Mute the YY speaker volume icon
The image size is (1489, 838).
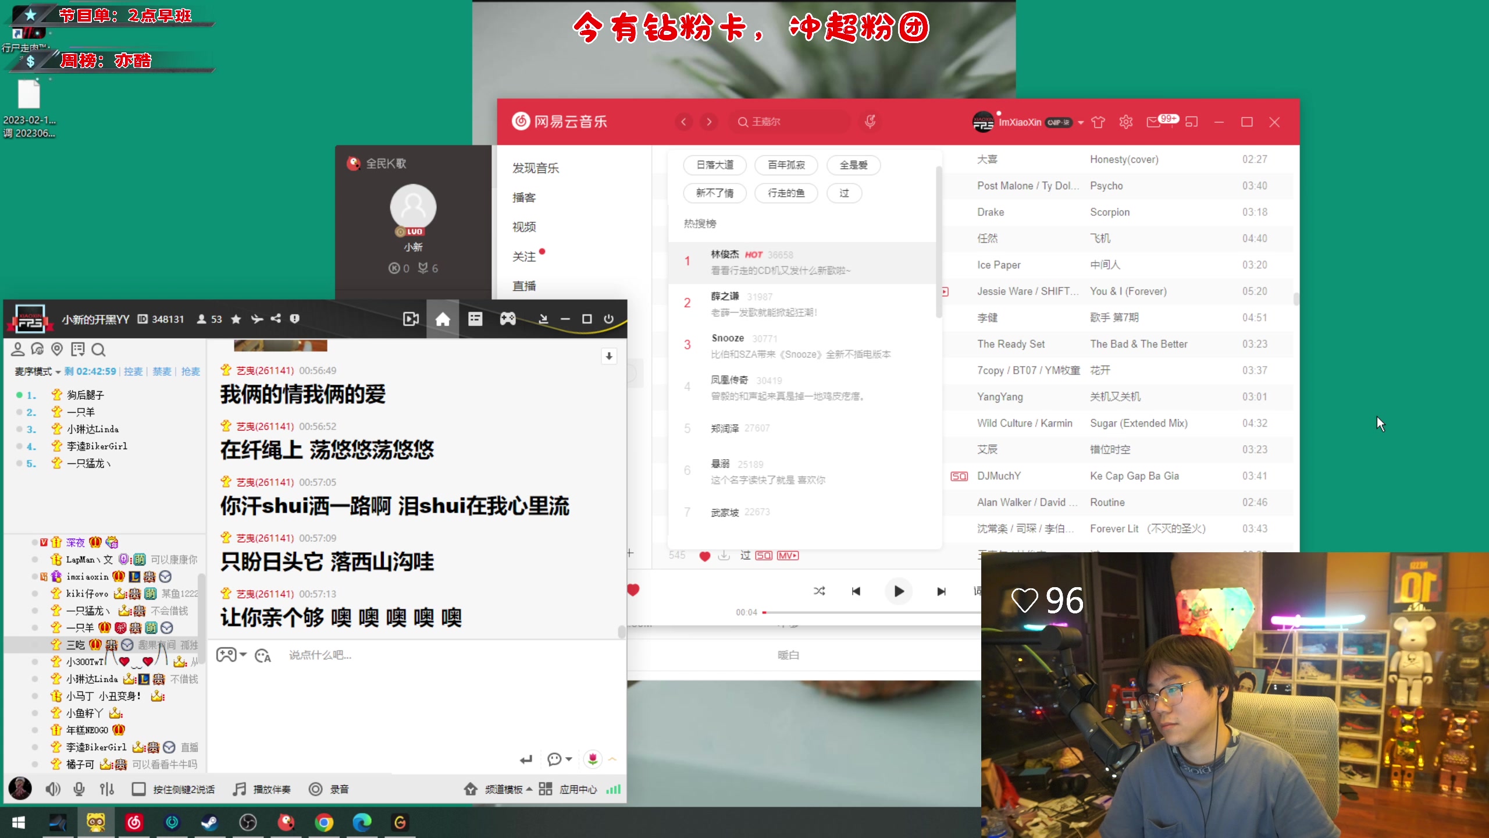(x=52, y=789)
